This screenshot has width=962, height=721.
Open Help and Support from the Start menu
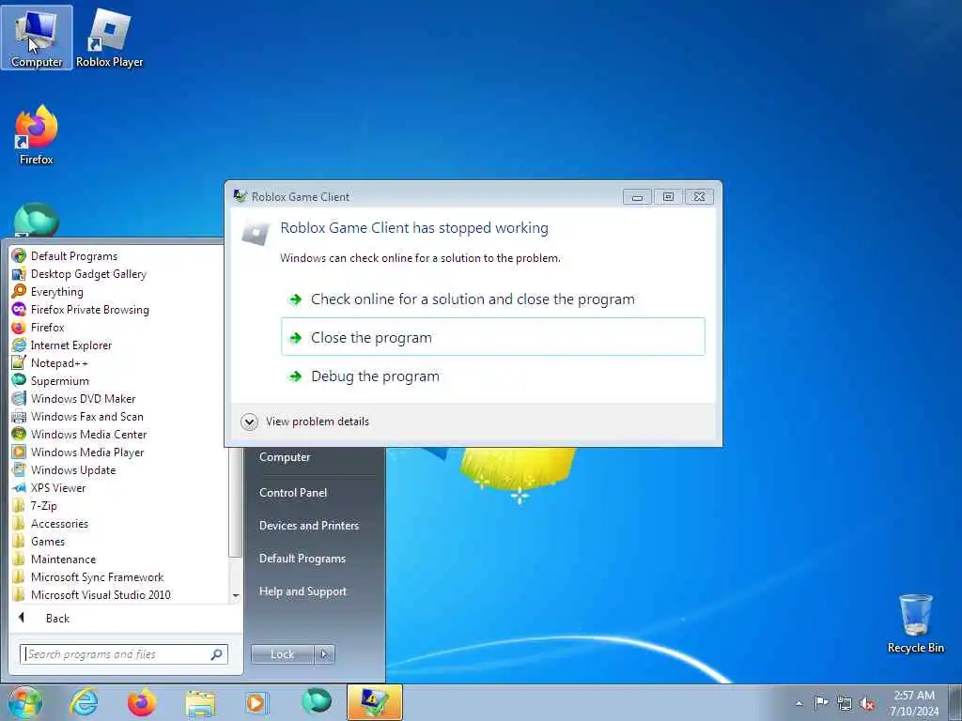(x=303, y=591)
